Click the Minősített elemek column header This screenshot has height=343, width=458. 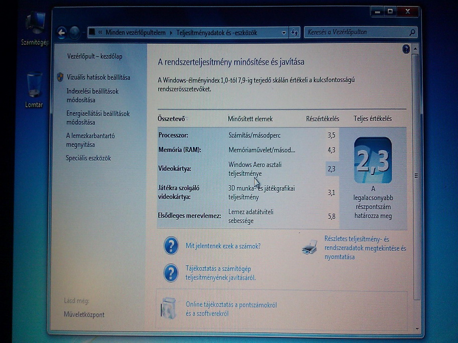(x=250, y=119)
